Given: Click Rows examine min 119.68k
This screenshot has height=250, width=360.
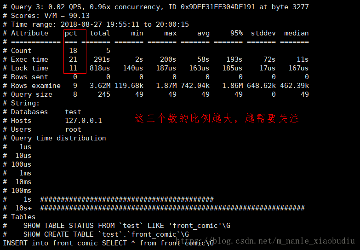Looking at the screenshot, I should coord(129,86).
